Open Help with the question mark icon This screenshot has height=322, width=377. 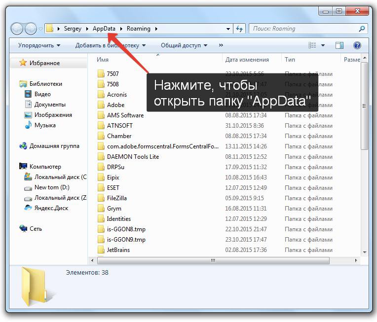[x=357, y=45]
